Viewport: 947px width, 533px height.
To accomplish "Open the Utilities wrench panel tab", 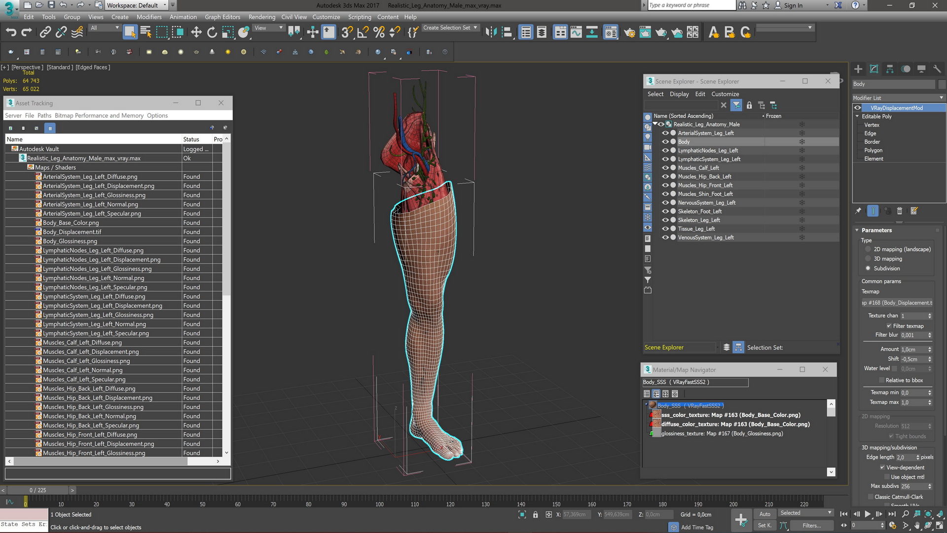I will [x=937, y=69].
